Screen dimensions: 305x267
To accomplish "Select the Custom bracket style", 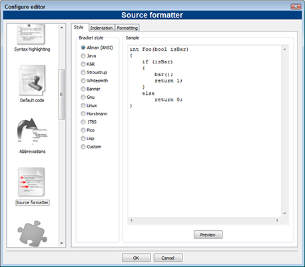I will (91, 147).
